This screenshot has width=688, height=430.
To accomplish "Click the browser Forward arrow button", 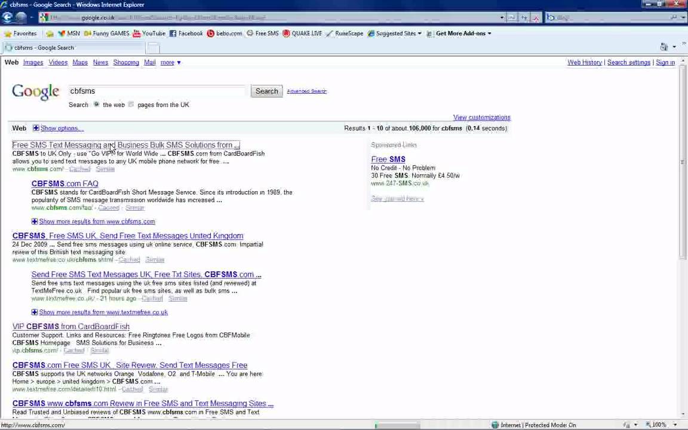I will click(21, 17).
